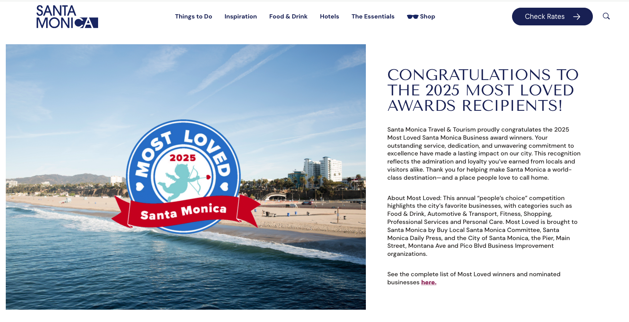The height and width of the screenshot is (322, 629).
Task: Open the Inspiration menu
Action: click(x=241, y=17)
